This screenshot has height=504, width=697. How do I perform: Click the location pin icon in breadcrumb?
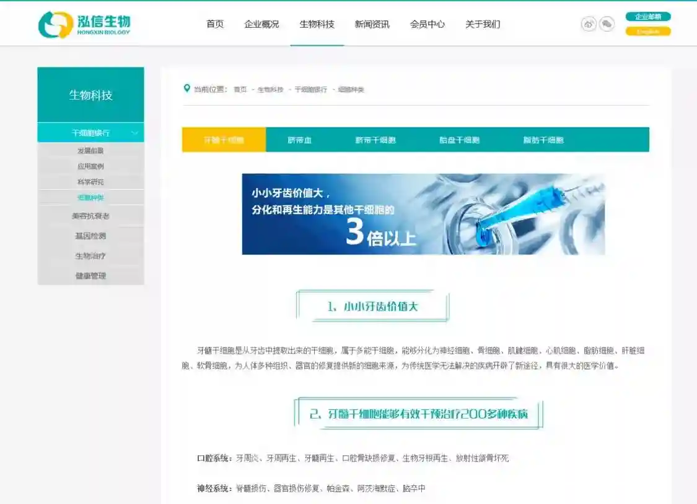click(x=187, y=88)
